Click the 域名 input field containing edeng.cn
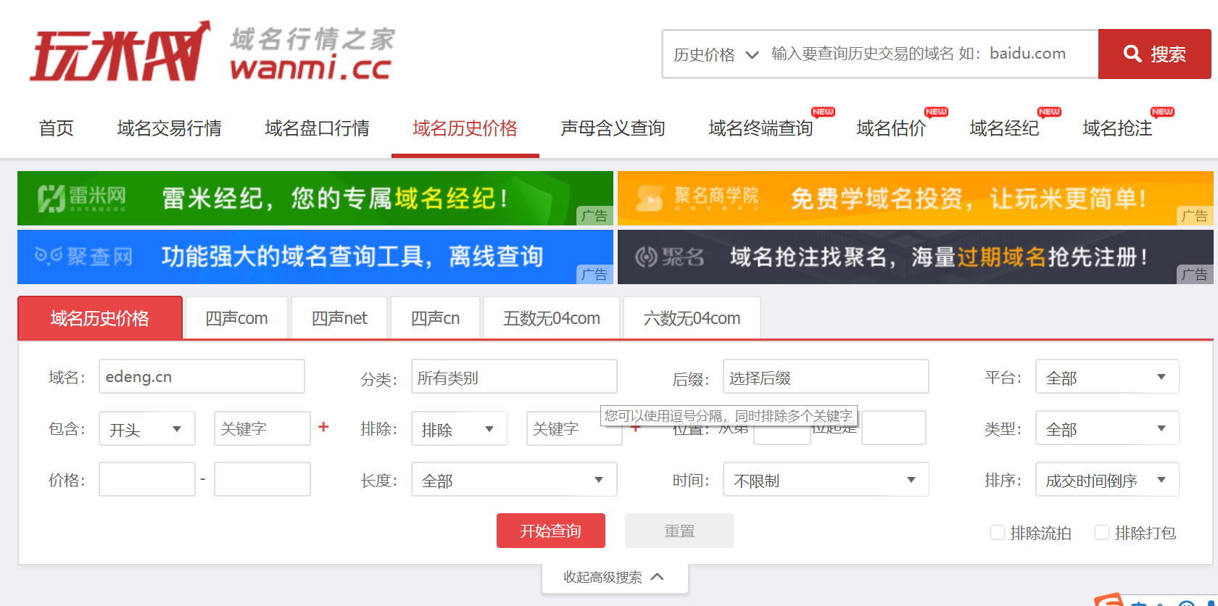The height and width of the screenshot is (606, 1218). [x=202, y=377]
